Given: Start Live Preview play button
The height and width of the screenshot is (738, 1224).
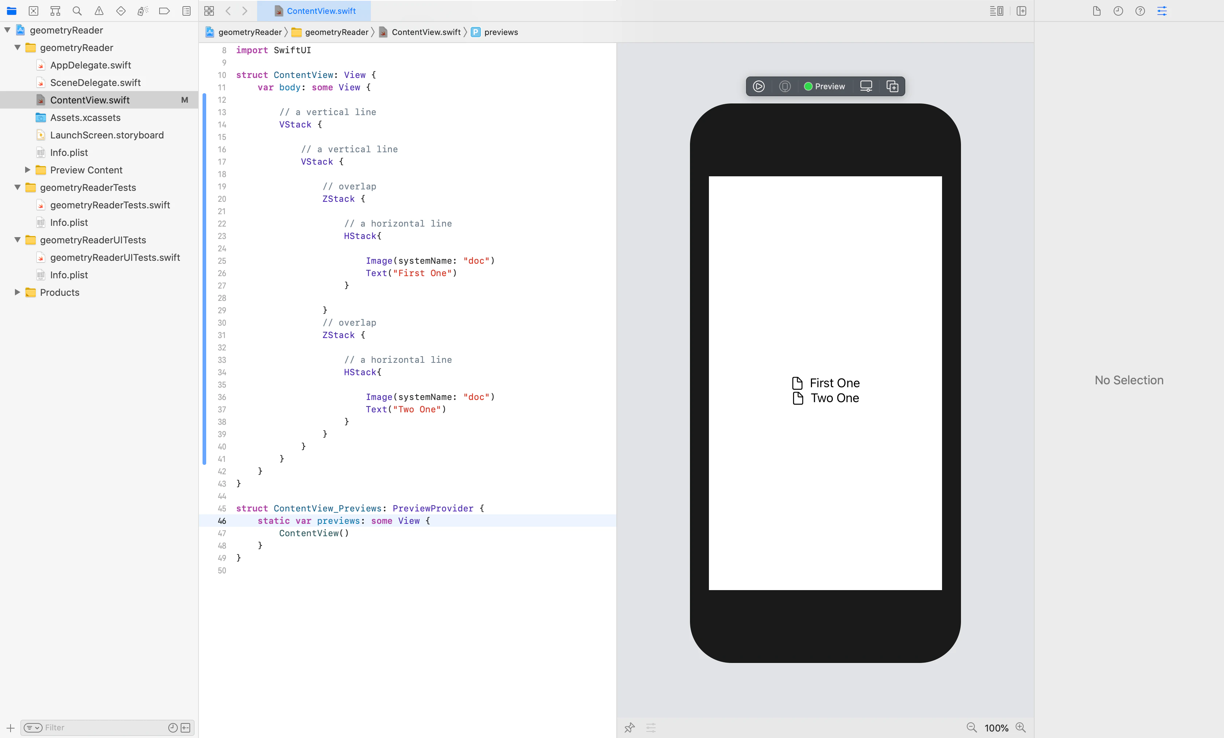Looking at the screenshot, I should [758, 86].
